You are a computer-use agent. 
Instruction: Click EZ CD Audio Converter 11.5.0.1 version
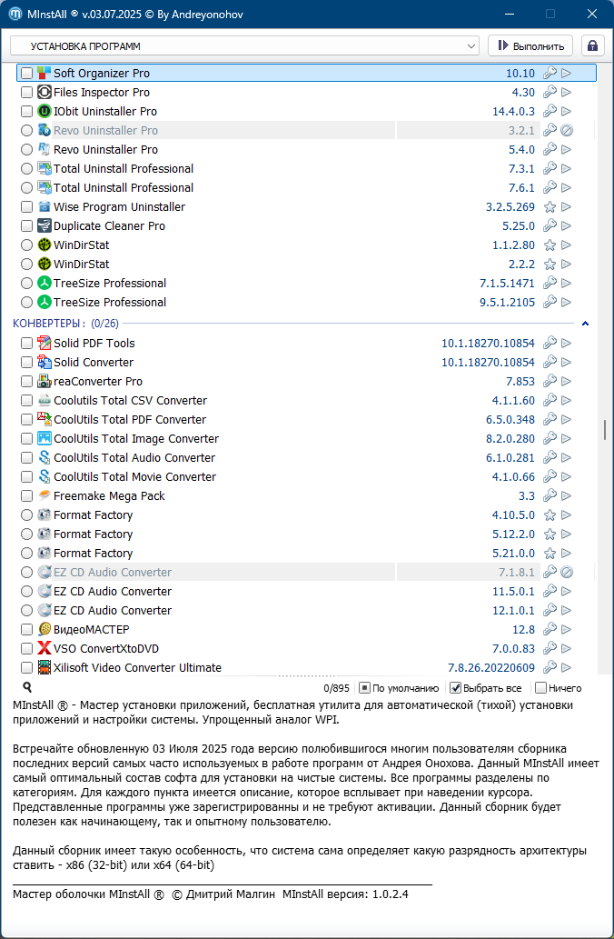coord(513,592)
